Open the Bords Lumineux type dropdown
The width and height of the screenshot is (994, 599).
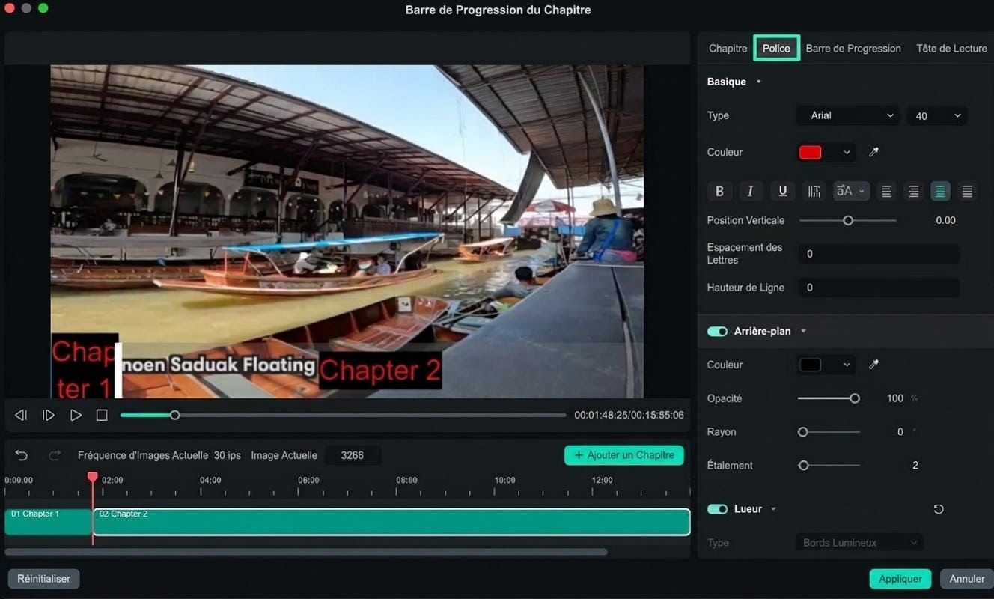(860, 543)
